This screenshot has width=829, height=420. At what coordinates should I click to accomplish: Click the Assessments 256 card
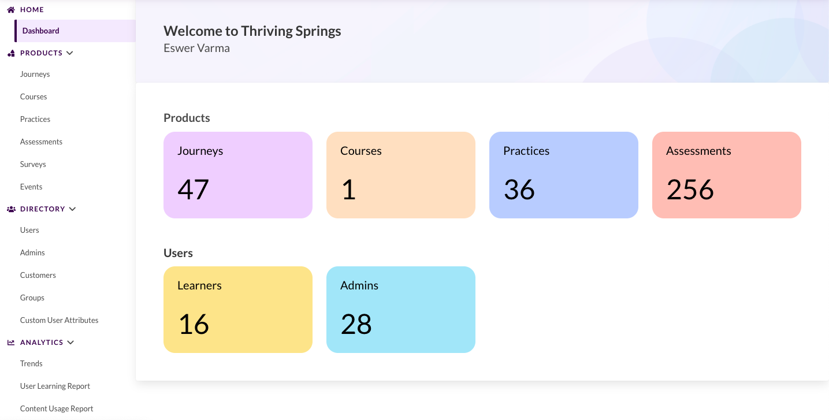coord(726,175)
